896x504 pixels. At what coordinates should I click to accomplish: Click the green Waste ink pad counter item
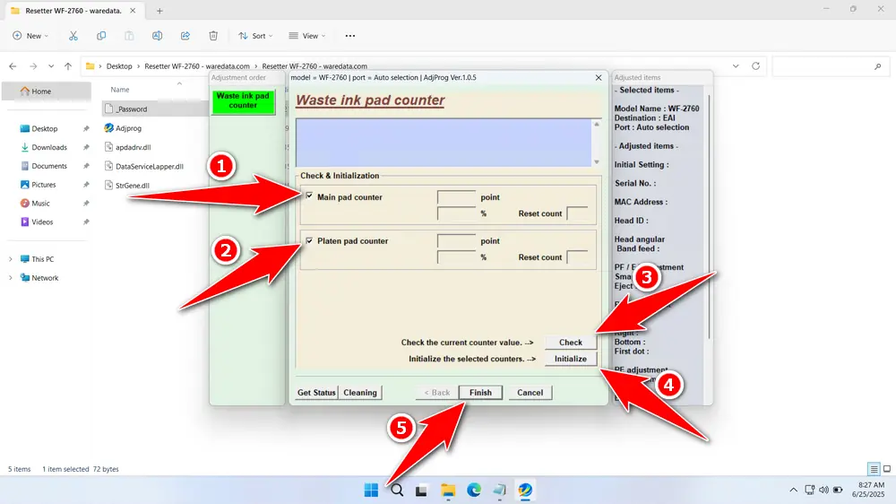[x=243, y=101]
